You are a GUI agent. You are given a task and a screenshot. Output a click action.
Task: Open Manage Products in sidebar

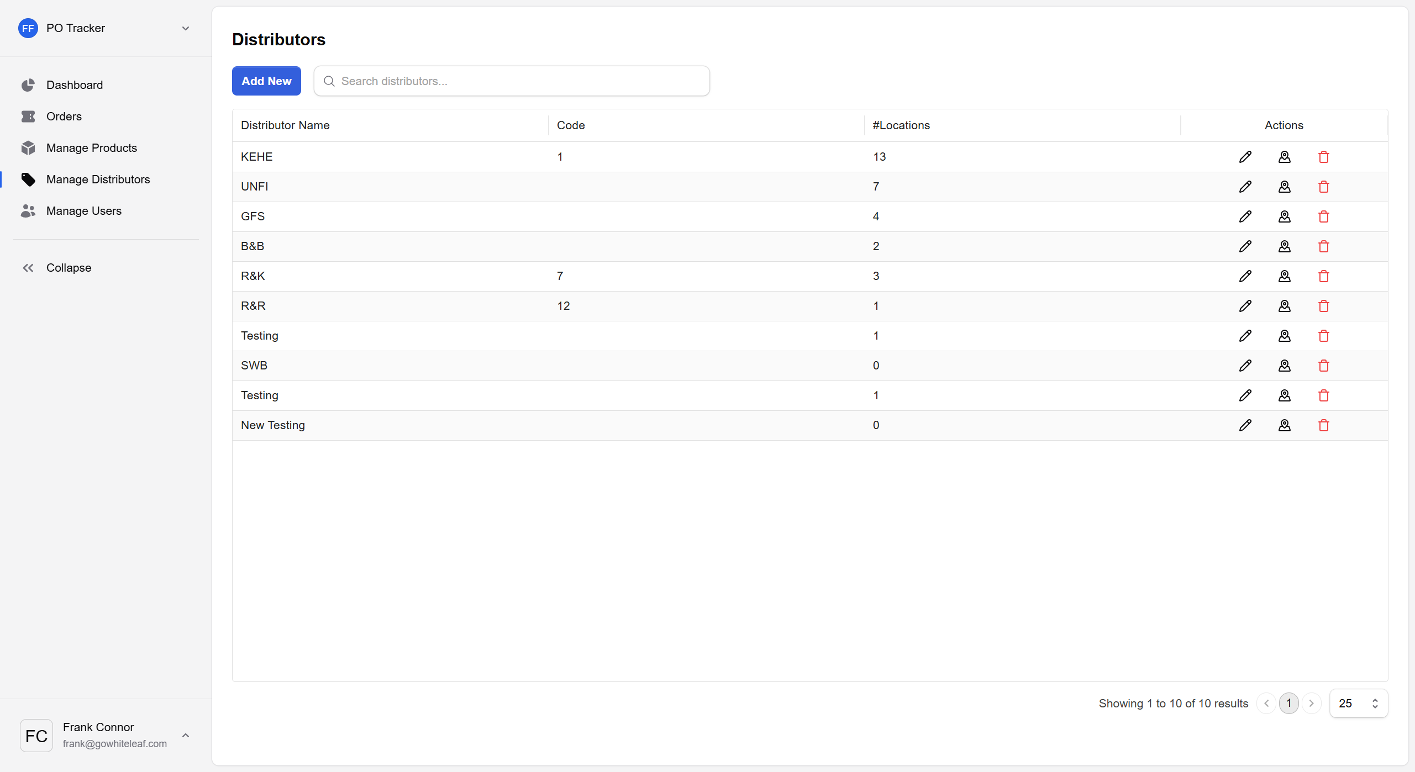click(91, 148)
